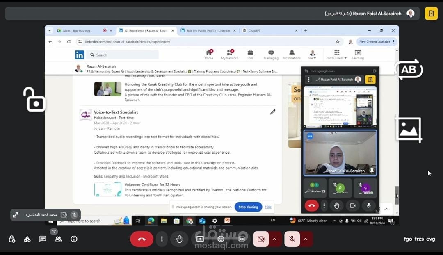The height and width of the screenshot is (255, 443).
Task: Open Meet activities shapes icon
Action: pos(27,239)
